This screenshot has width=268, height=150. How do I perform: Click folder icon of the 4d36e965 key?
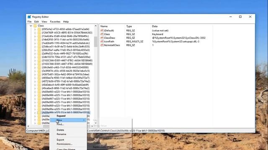39,92
